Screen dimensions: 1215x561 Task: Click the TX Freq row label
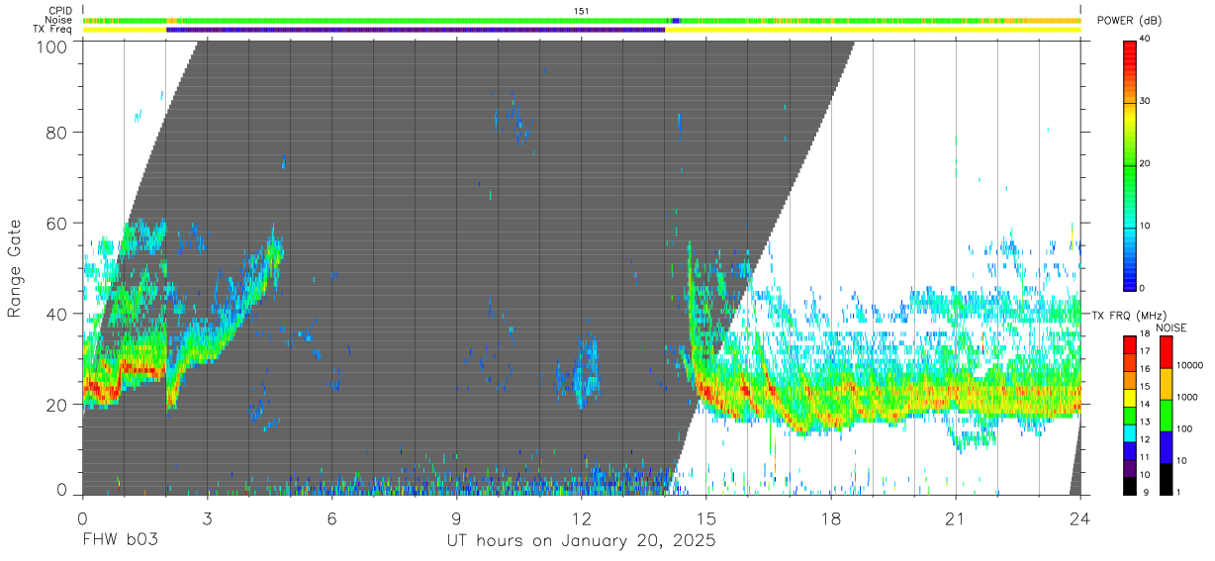(x=52, y=30)
